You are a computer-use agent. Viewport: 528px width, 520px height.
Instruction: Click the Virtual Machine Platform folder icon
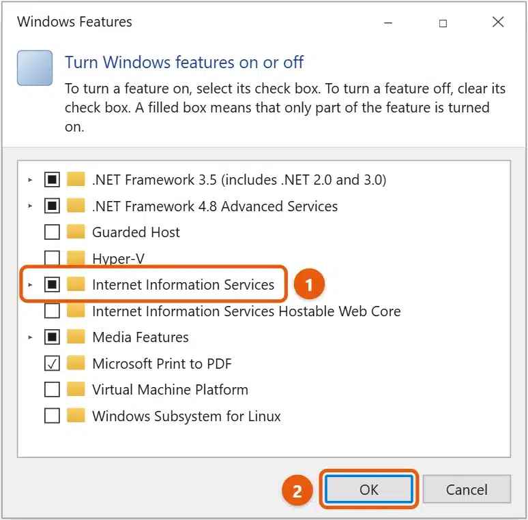(76, 390)
